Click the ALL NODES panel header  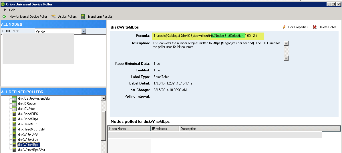coord(53,24)
